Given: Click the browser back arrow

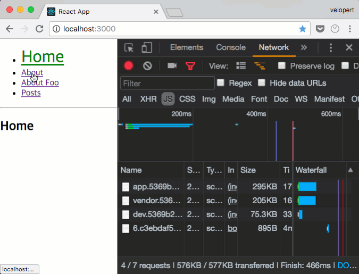Looking at the screenshot, I should pyautogui.click(x=10, y=29).
